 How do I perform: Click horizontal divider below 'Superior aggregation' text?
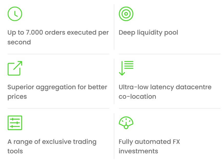58,108
